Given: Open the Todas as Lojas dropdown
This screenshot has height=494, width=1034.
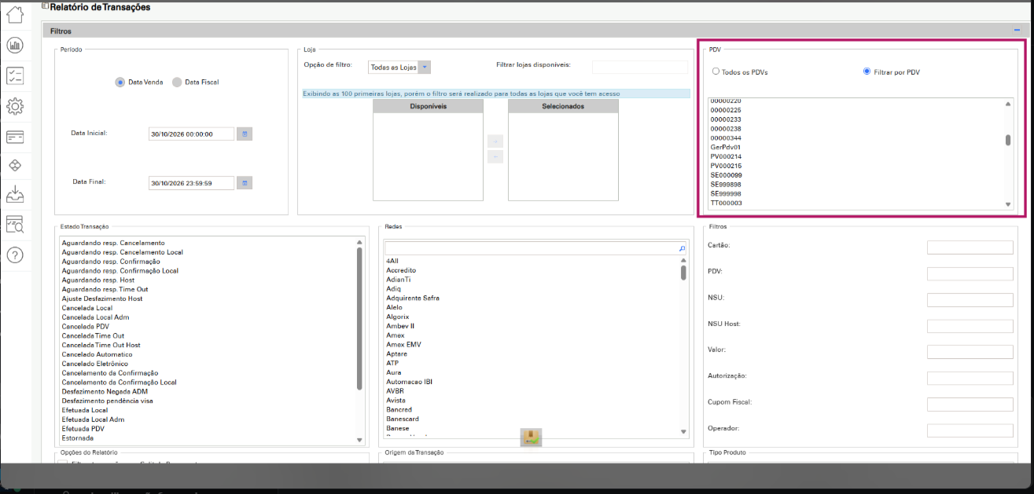Looking at the screenshot, I should coord(400,68).
